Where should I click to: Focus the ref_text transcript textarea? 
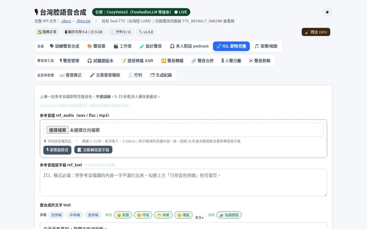pos(183,183)
